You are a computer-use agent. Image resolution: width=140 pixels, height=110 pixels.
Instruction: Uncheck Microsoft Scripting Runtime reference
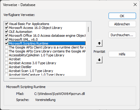pyautogui.click(x=7, y=43)
